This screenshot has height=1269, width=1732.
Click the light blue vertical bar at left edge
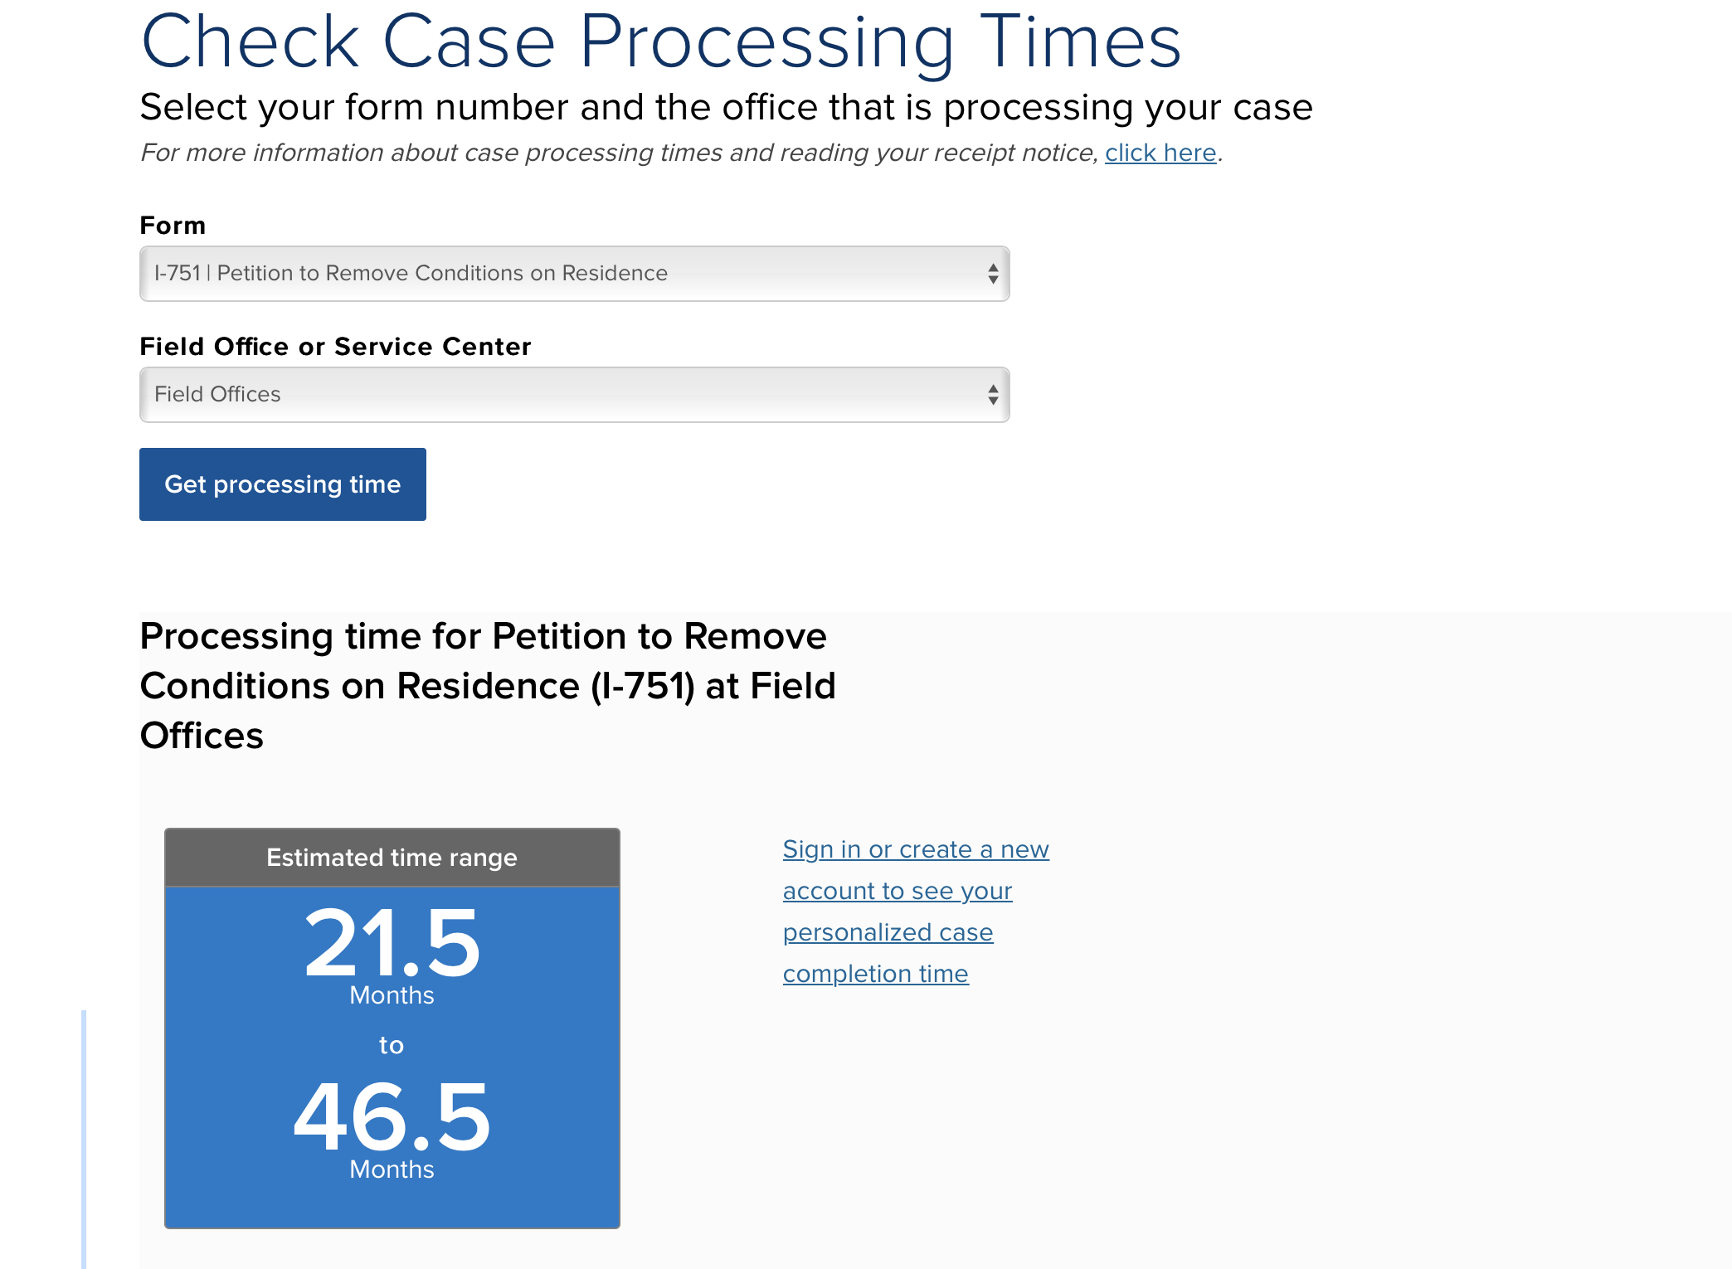click(x=84, y=1139)
